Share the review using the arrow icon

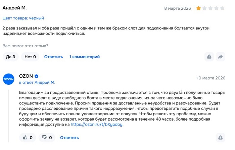220,57
